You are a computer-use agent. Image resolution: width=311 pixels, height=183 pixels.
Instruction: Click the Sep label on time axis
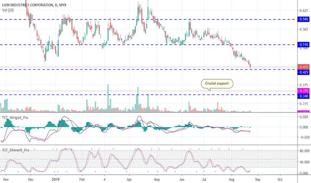point(258,179)
